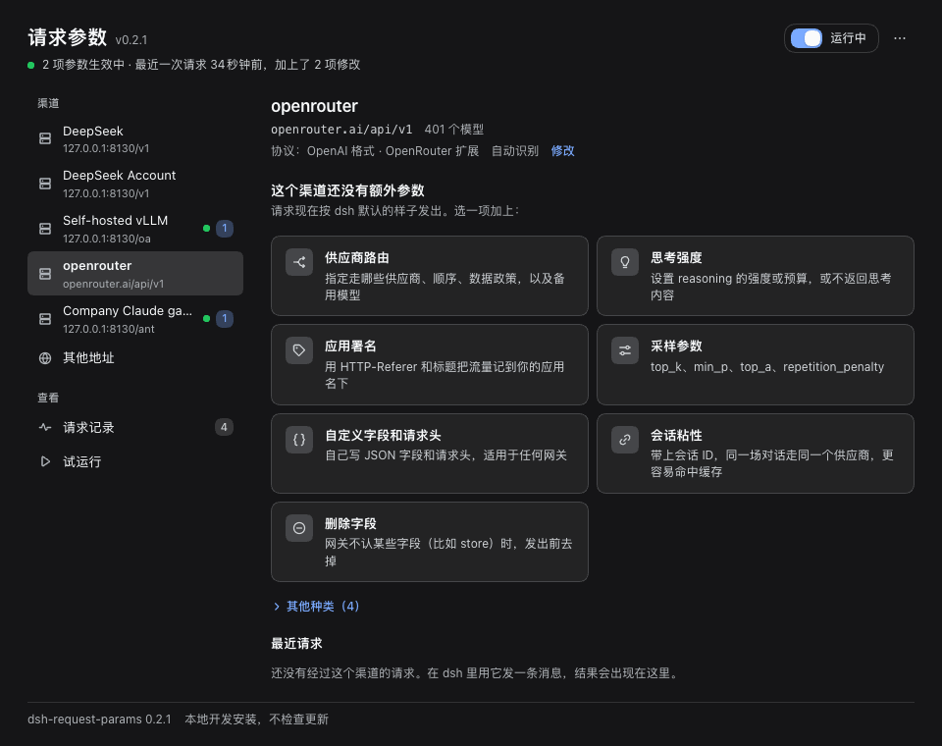The height and width of the screenshot is (746, 942).
Task: Click the green status dot in the header
Action: click(x=30, y=65)
